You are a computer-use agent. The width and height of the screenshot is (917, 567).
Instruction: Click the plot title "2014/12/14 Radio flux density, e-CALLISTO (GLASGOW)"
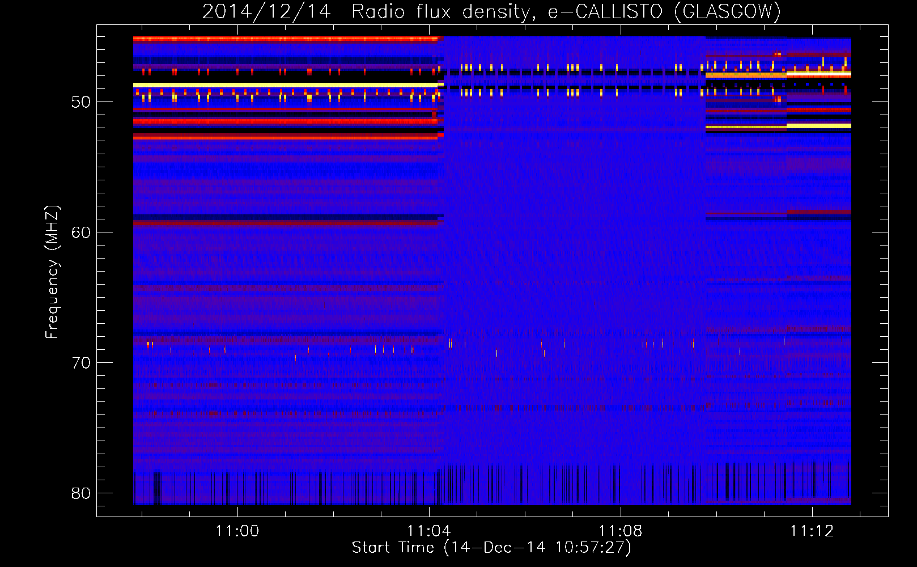491,11
